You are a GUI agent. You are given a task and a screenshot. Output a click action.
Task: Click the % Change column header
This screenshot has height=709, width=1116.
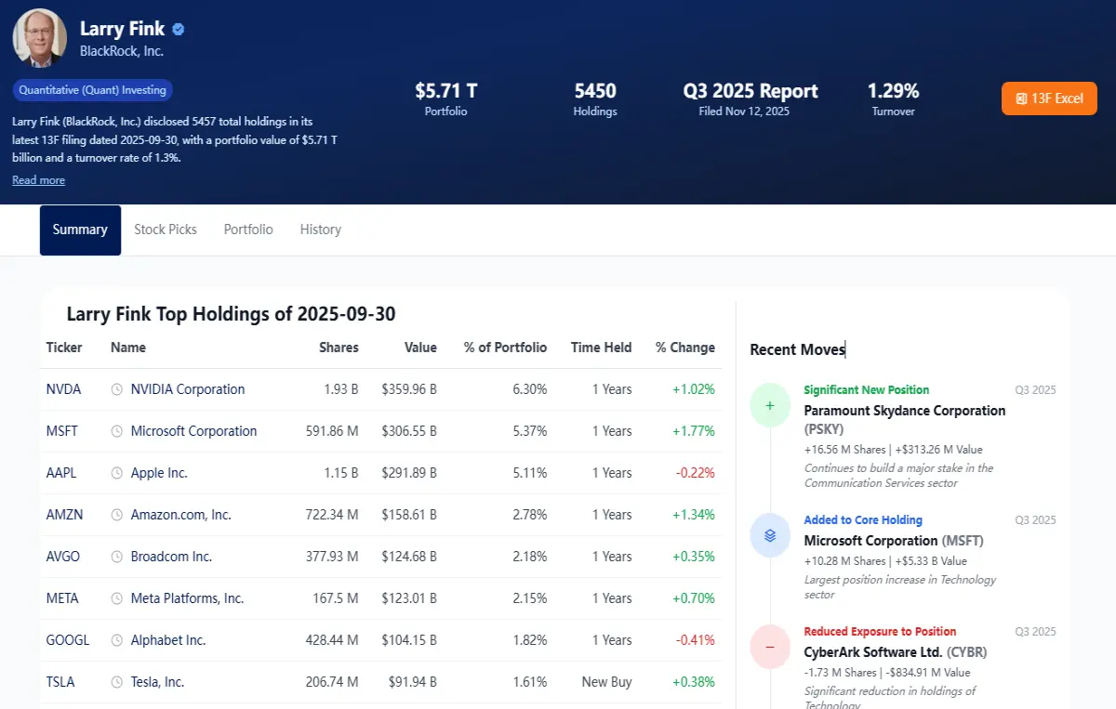(685, 348)
